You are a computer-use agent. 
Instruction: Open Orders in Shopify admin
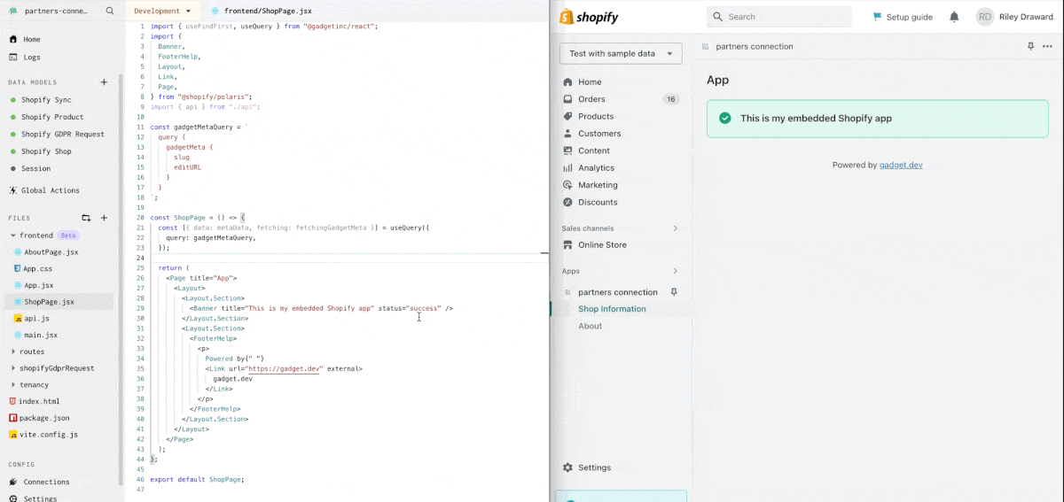coord(591,99)
